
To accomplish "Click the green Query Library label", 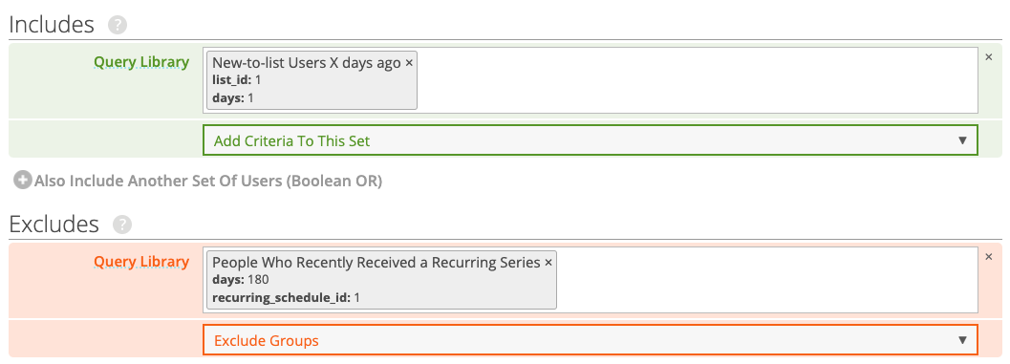I will coord(141,62).
